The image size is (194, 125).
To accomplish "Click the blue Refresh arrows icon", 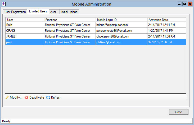I will click(48, 98).
